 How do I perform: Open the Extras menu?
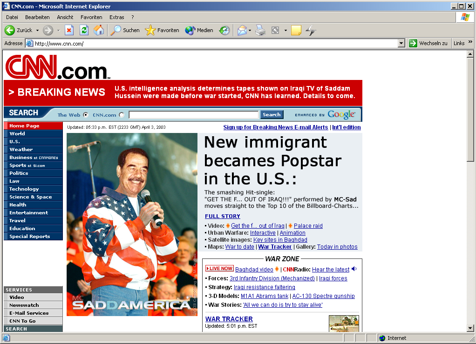click(117, 17)
